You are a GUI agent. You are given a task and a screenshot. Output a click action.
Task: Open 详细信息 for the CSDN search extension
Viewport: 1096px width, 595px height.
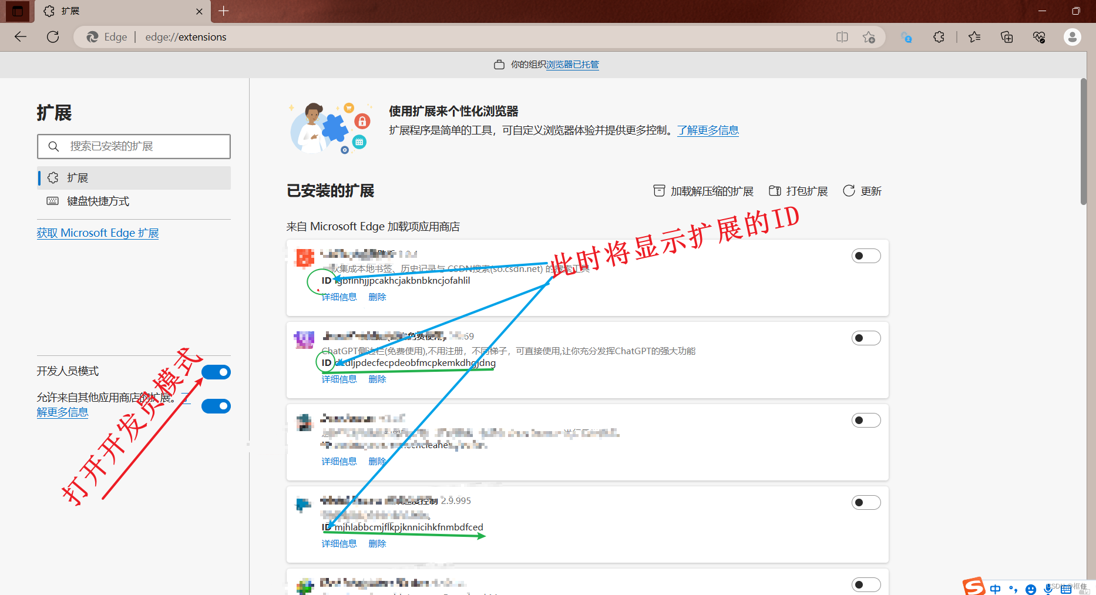pyautogui.click(x=339, y=297)
